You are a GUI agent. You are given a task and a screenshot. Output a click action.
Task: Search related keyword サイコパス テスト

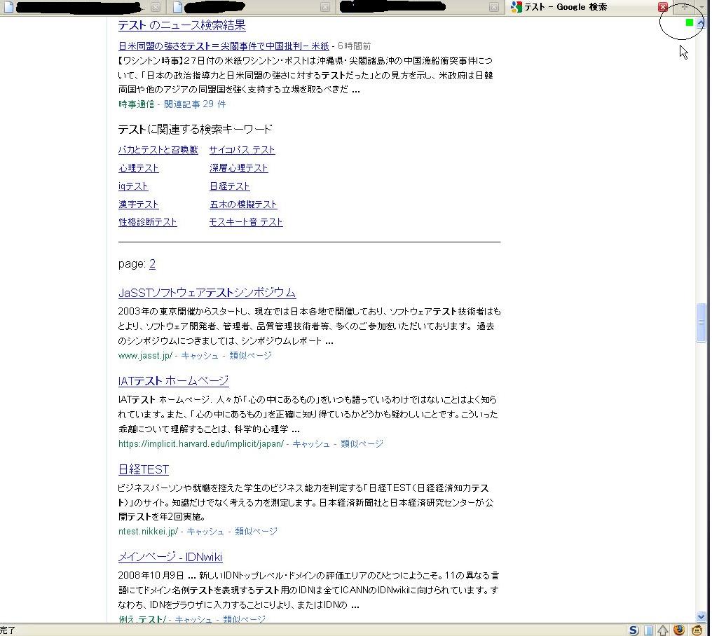(x=242, y=150)
